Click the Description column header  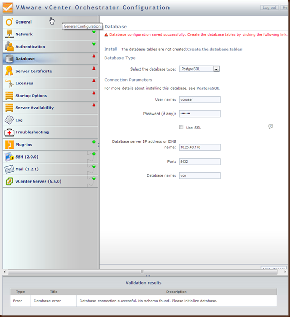pos(177,292)
